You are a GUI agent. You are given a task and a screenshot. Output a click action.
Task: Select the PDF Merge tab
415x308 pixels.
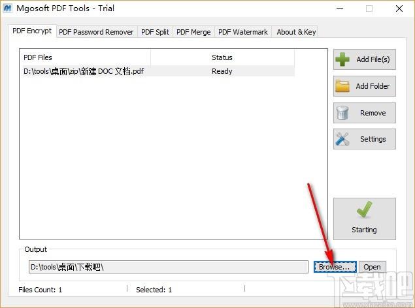(x=193, y=32)
